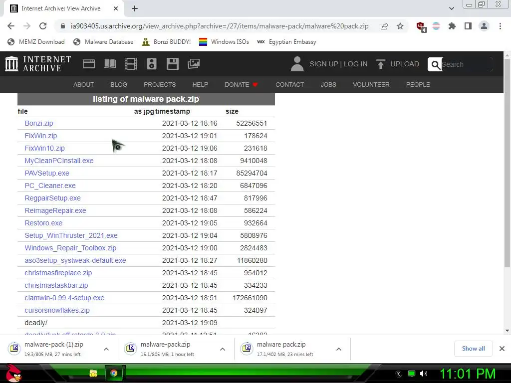Screen dimensions: 511x383
Task: Click the UPLOAD text link
Action: point(405,64)
